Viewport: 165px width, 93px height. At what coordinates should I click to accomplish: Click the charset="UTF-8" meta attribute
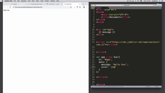118,15
